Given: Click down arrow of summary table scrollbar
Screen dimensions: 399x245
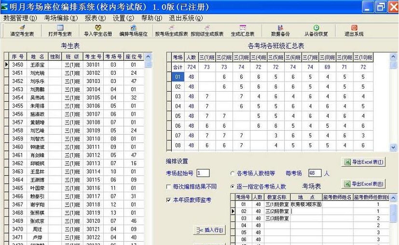Looking at the screenshot, I should (393, 147).
